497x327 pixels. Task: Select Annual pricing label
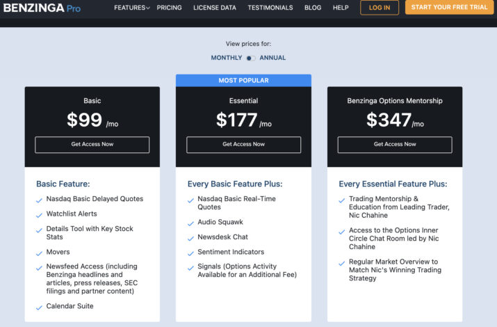point(272,58)
